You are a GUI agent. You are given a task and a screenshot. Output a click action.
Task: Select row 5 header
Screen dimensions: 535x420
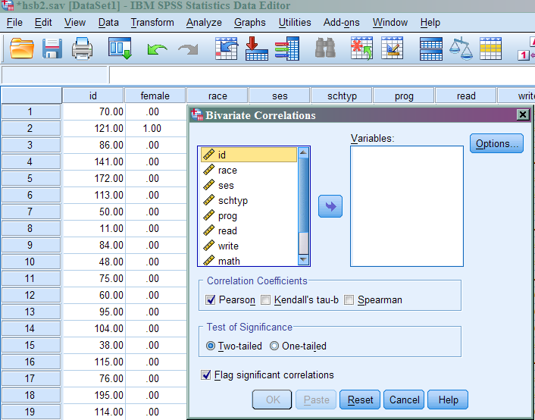pyautogui.click(x=31, y=178)
